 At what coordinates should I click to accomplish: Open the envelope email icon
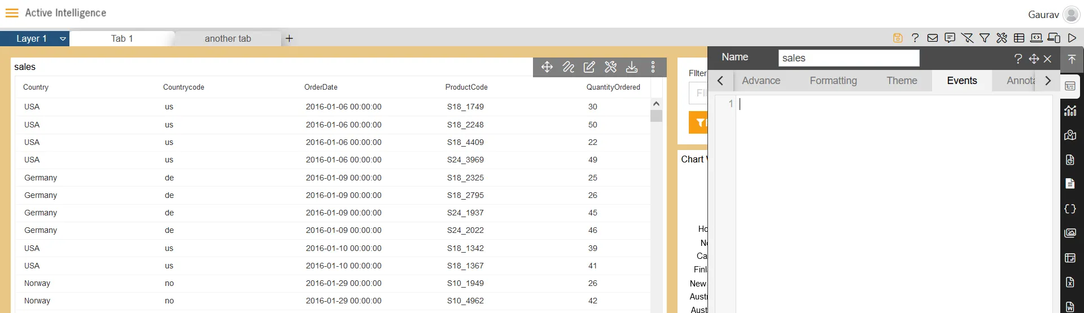click(x=933, y=38)
